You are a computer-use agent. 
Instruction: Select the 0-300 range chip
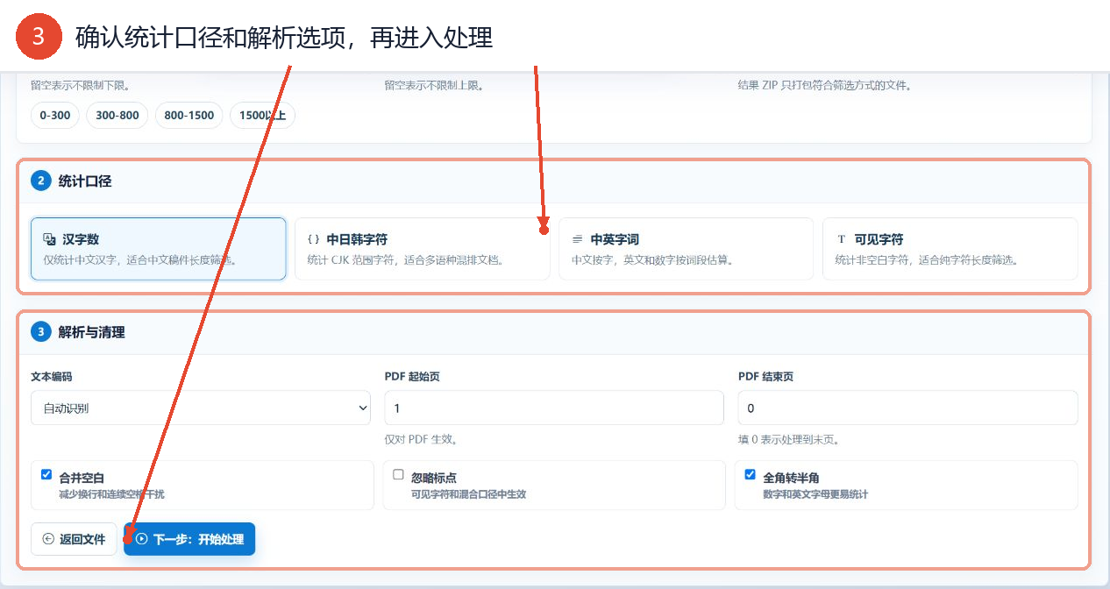click(x=55, y=115)
